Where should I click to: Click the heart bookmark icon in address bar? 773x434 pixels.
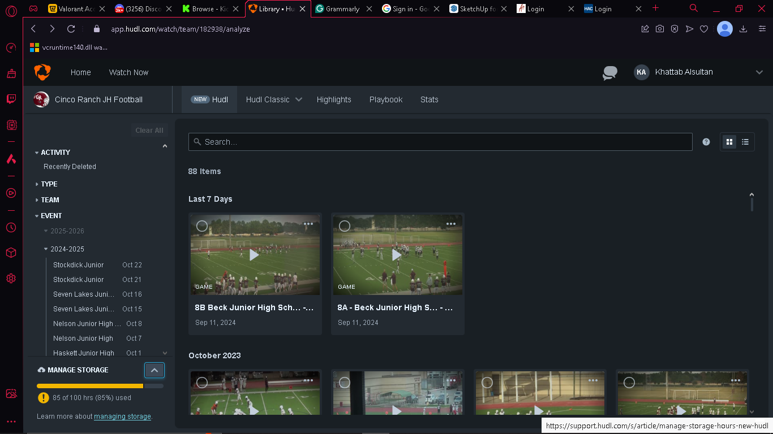(x=704, y=29)
